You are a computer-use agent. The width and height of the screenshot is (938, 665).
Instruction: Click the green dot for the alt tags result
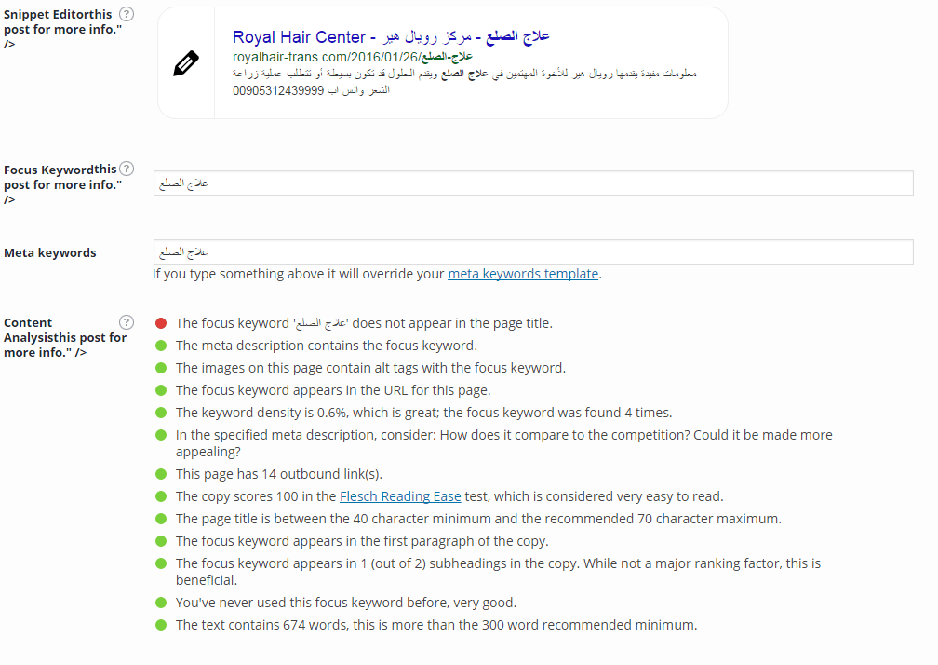pos(161,368)
